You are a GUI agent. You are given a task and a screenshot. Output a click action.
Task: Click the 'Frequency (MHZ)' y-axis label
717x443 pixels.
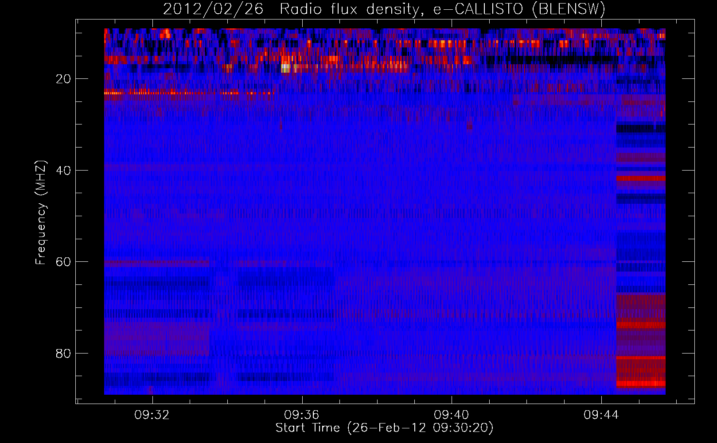(x=41, y=213)
